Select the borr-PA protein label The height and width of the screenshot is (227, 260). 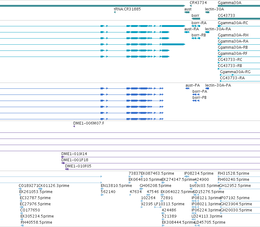coord(200,91)
